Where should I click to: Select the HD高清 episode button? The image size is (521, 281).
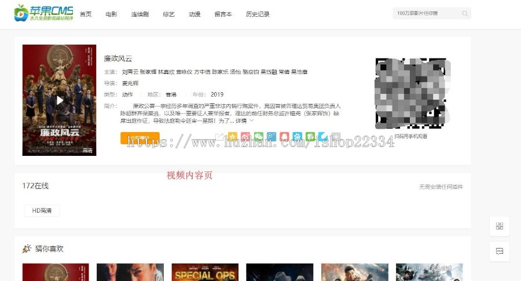(42, 210)
